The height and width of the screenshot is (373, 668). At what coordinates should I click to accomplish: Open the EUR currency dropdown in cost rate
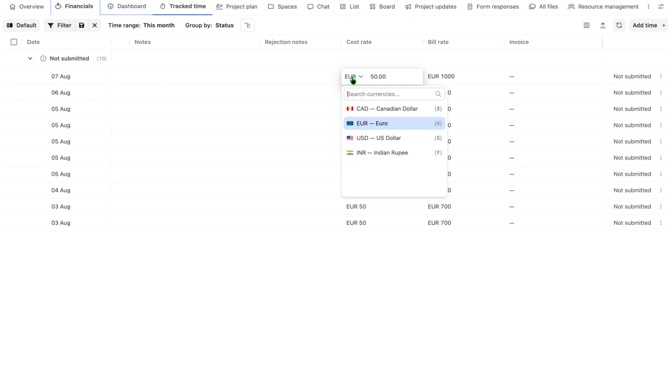tap(353, 77)
